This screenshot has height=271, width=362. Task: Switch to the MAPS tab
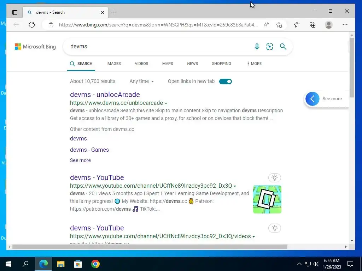tap(168, 64)
